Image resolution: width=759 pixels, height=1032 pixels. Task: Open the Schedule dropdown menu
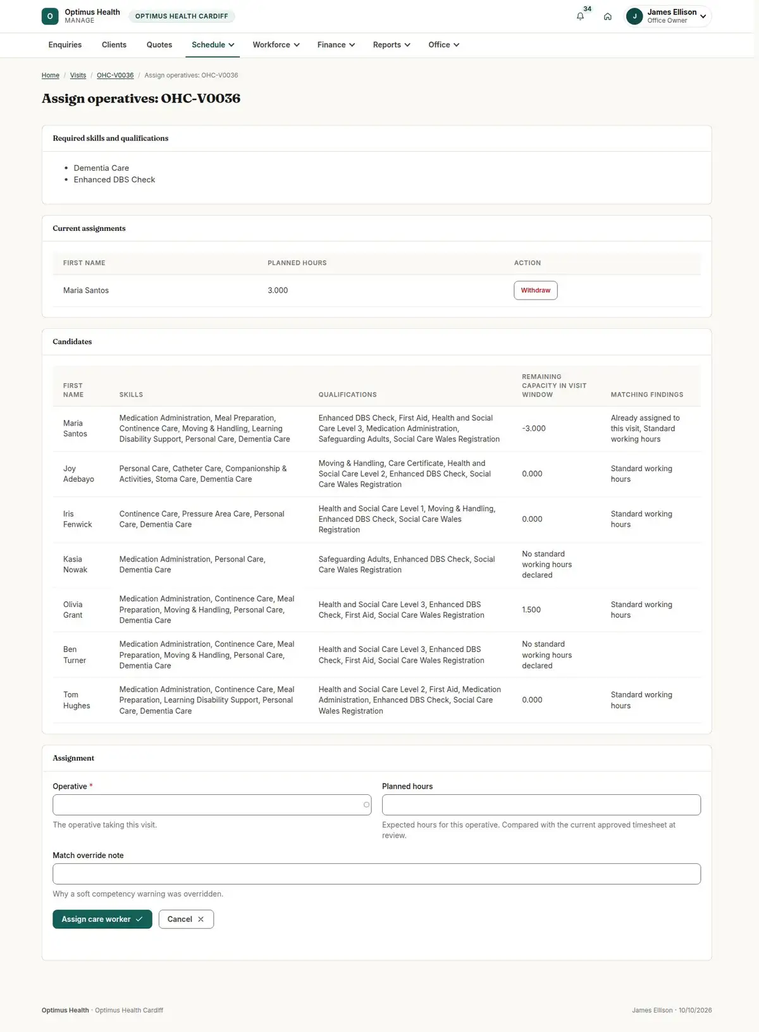tap(213, 45)
